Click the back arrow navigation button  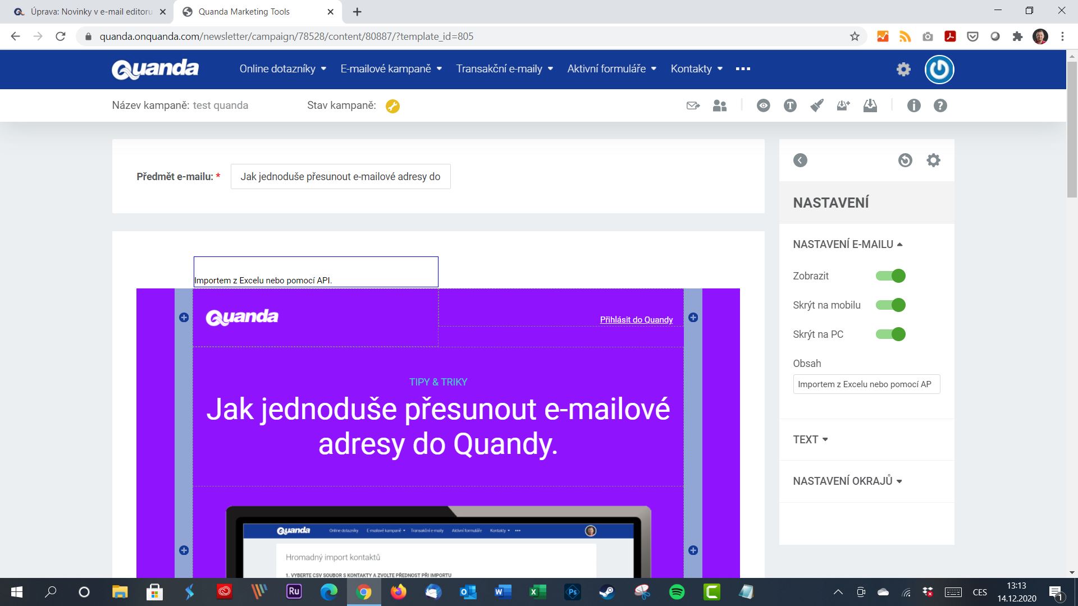(800, 160)
